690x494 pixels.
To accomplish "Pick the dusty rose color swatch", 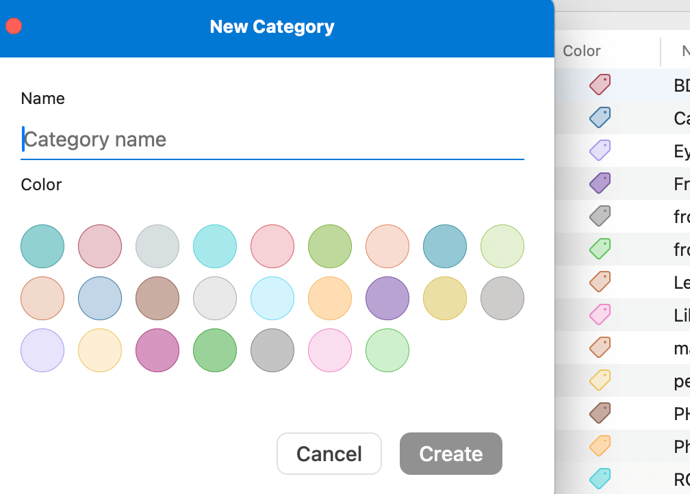I will click(100, 246).
